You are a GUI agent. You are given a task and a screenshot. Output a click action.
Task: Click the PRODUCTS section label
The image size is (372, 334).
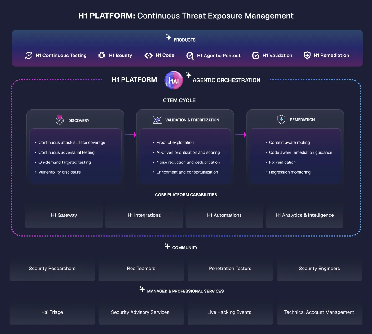(184, 40)
